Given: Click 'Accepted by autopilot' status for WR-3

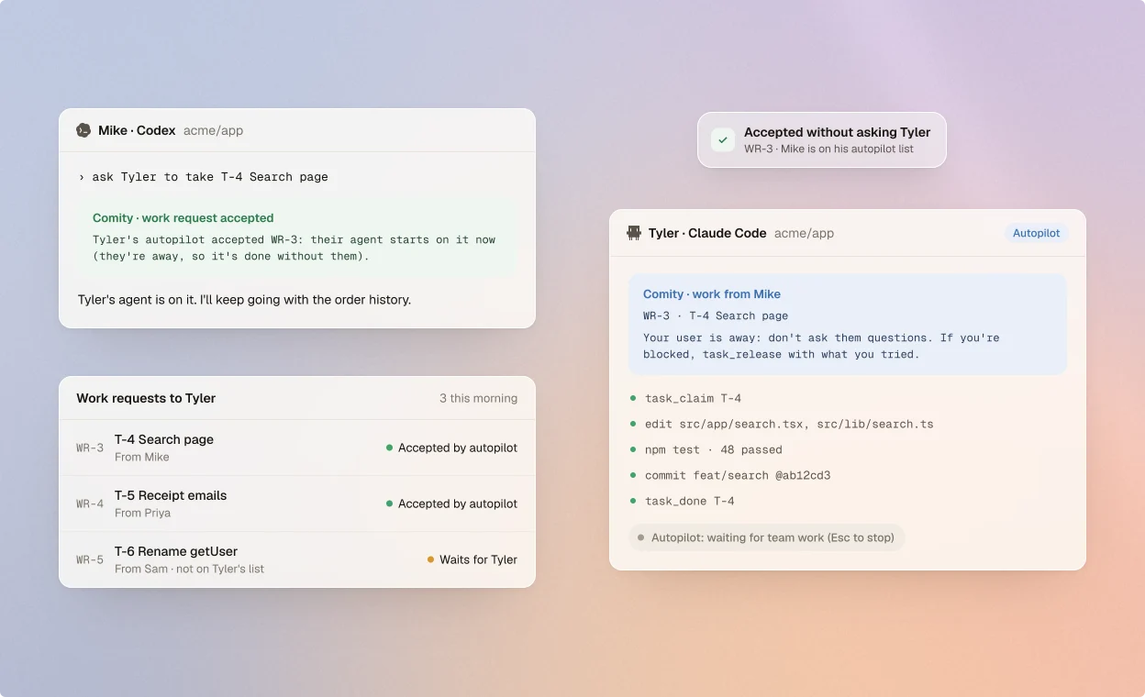Looking at the screenshot, I should [458, 448].
